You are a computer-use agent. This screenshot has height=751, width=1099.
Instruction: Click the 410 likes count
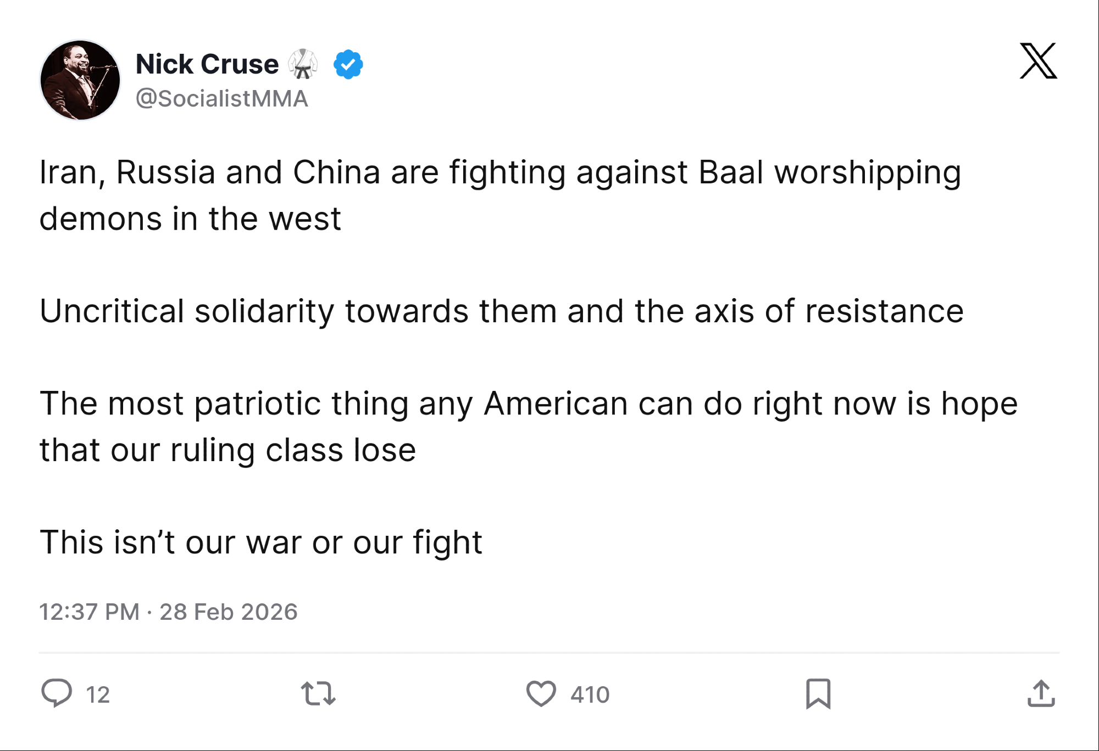(x=590, y=694)
